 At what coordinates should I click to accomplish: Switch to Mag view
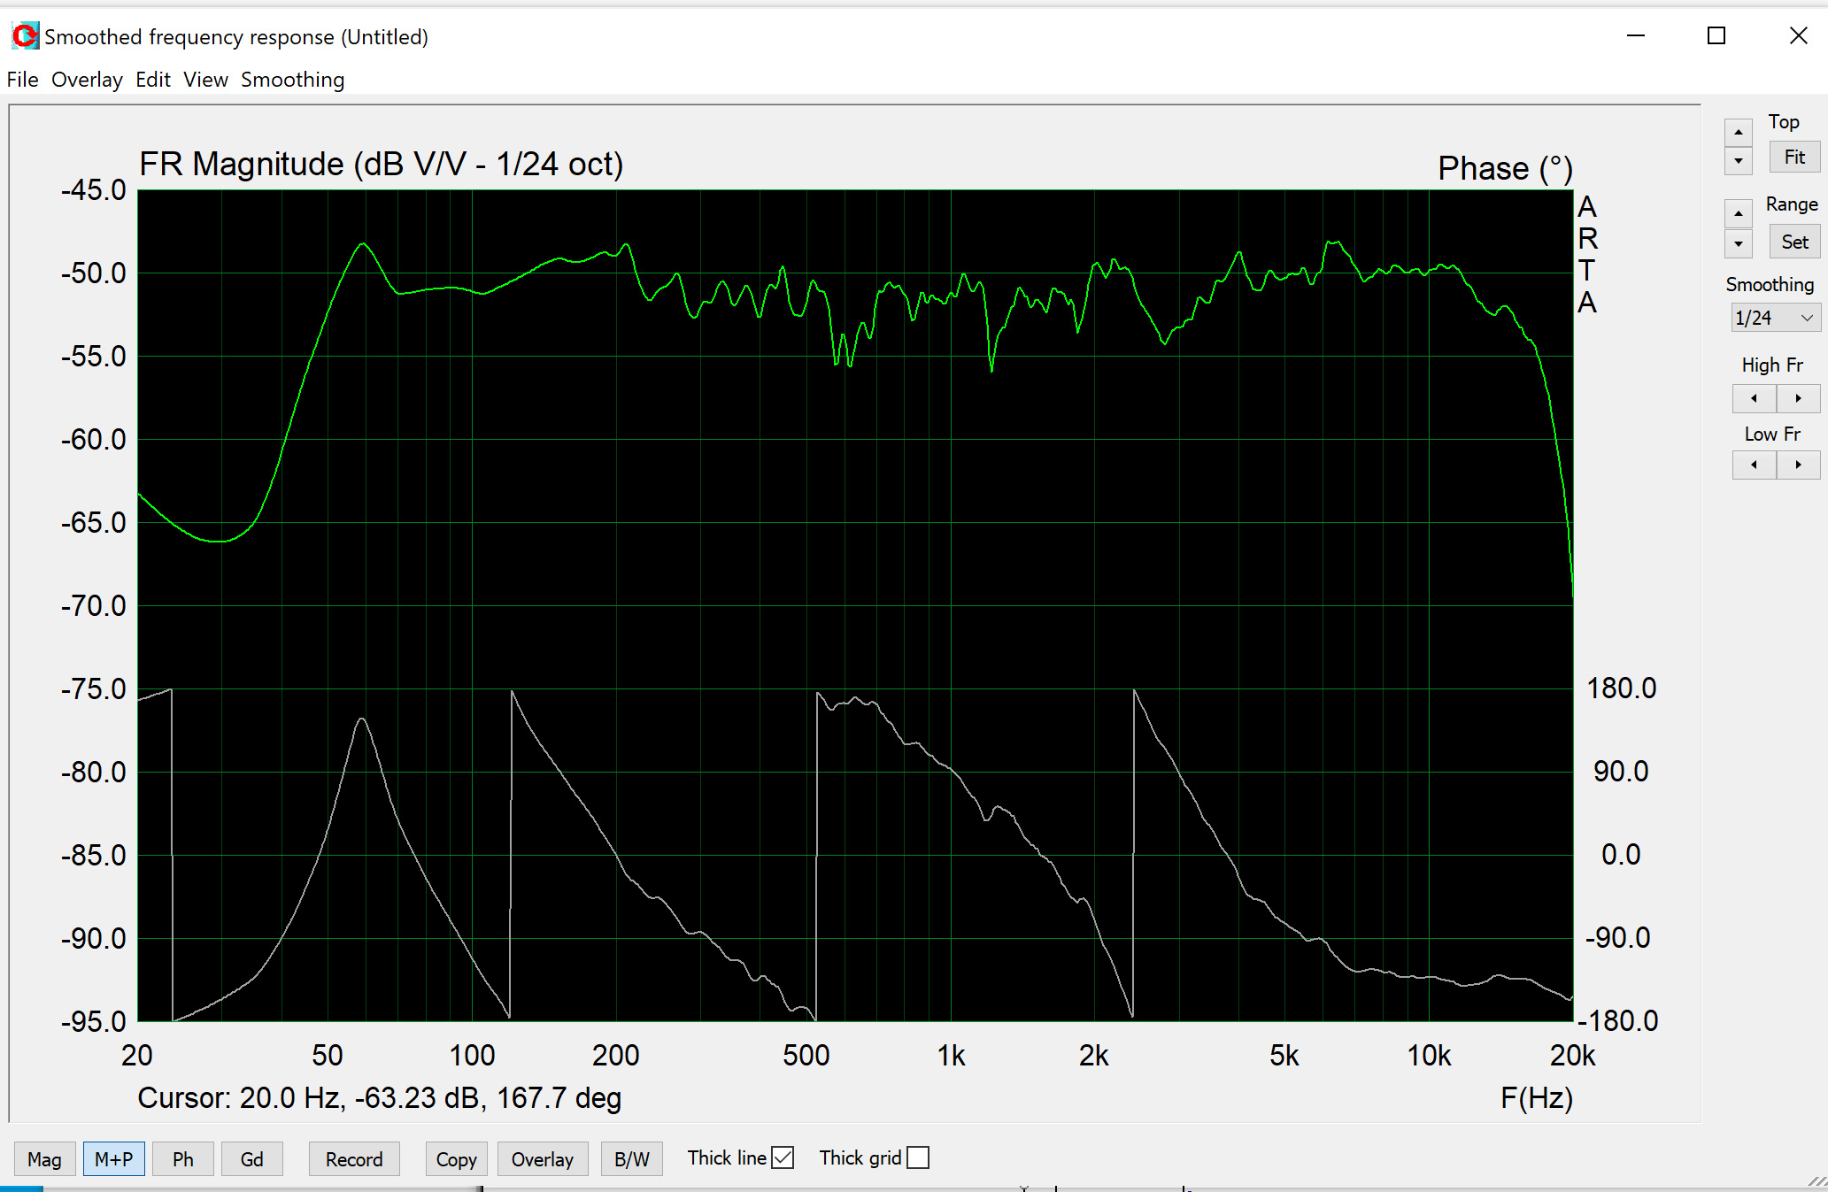pyautogui.click(x=44, y=1159)
